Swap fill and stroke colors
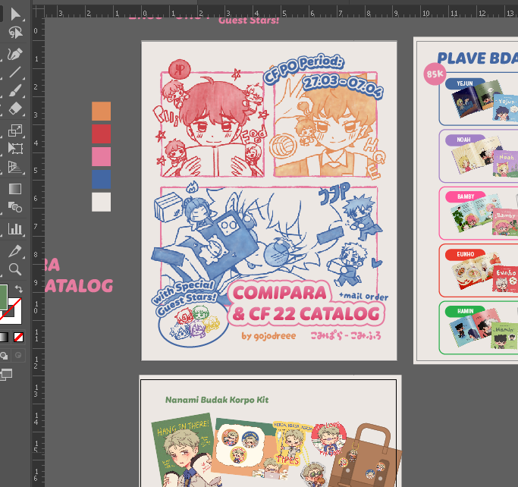The image size is (518, 487). click(x=19, y=289)
